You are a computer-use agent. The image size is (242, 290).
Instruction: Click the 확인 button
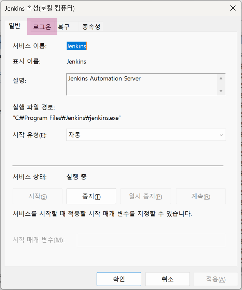[x=119, y=279]
